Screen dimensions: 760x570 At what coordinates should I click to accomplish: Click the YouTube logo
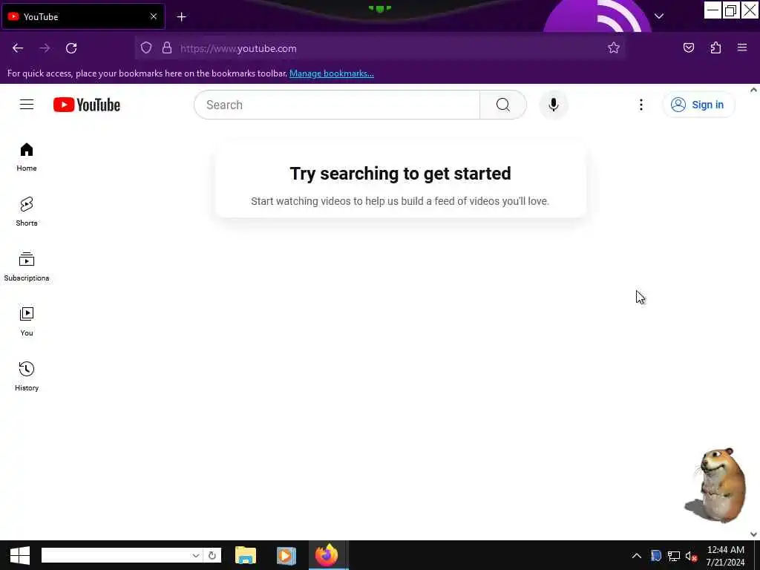coord(87,105)
